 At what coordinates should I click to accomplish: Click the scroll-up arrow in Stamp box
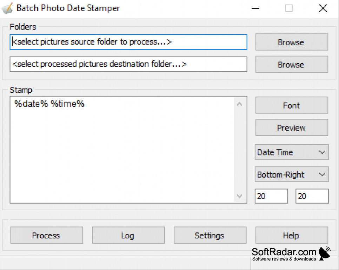pyautogui.click(x=239, y=104)
